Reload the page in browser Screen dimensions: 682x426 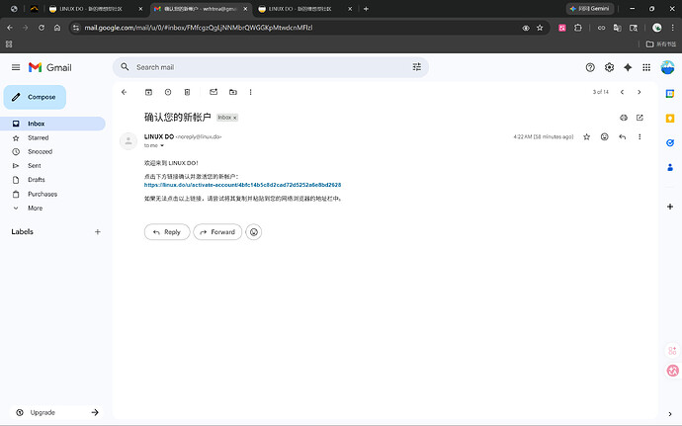42,28
